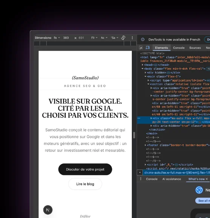Open the drawer three-dot menu beside Console
210x218 pixels.
click(x=141, y=179)
